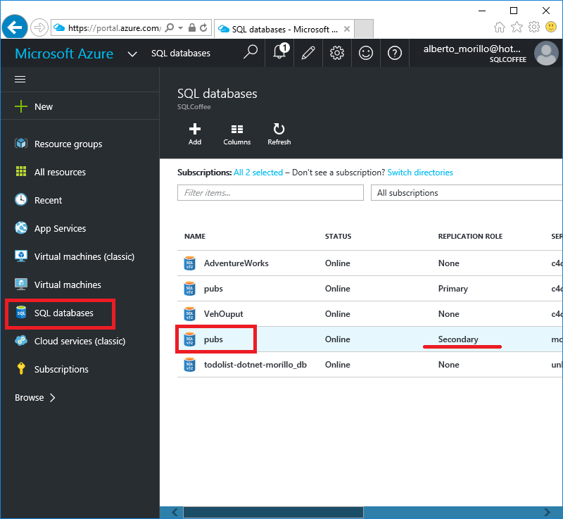Open App Services in sidebar
Viewport: 563px width, 519px height.
[x=51, y=228]
